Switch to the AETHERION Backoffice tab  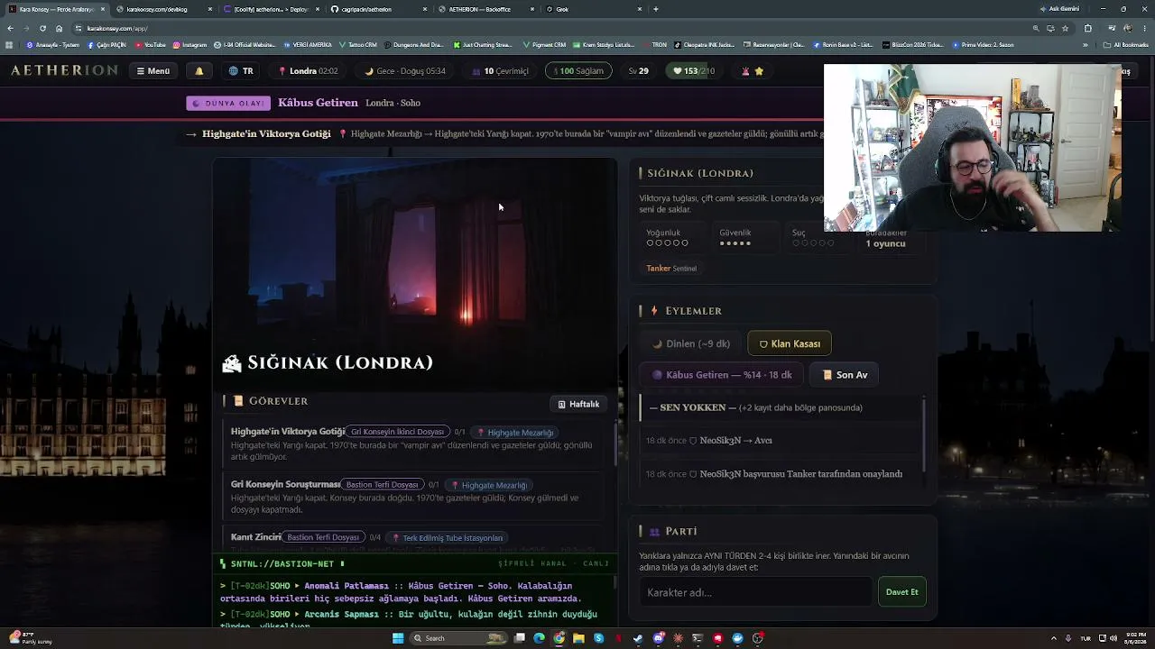tap(487, 9)
